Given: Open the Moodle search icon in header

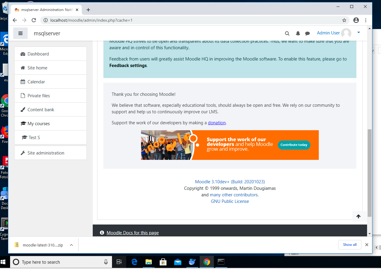Looking at the screenshot, I should point(287,33).
